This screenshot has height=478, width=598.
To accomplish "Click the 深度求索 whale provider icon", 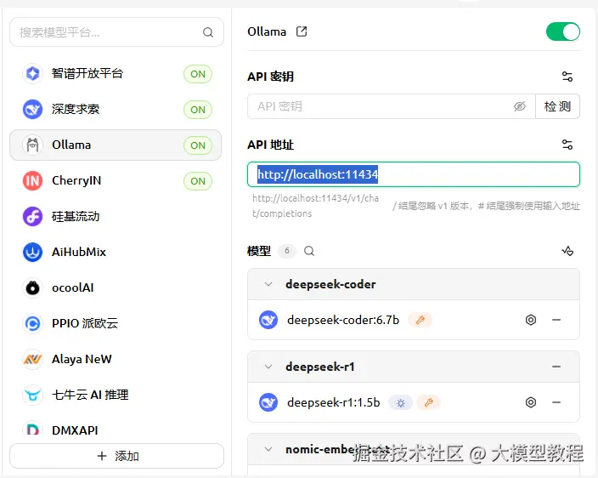I will 33,109.
